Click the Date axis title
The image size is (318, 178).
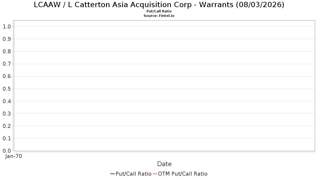click(x=164, y=164)
